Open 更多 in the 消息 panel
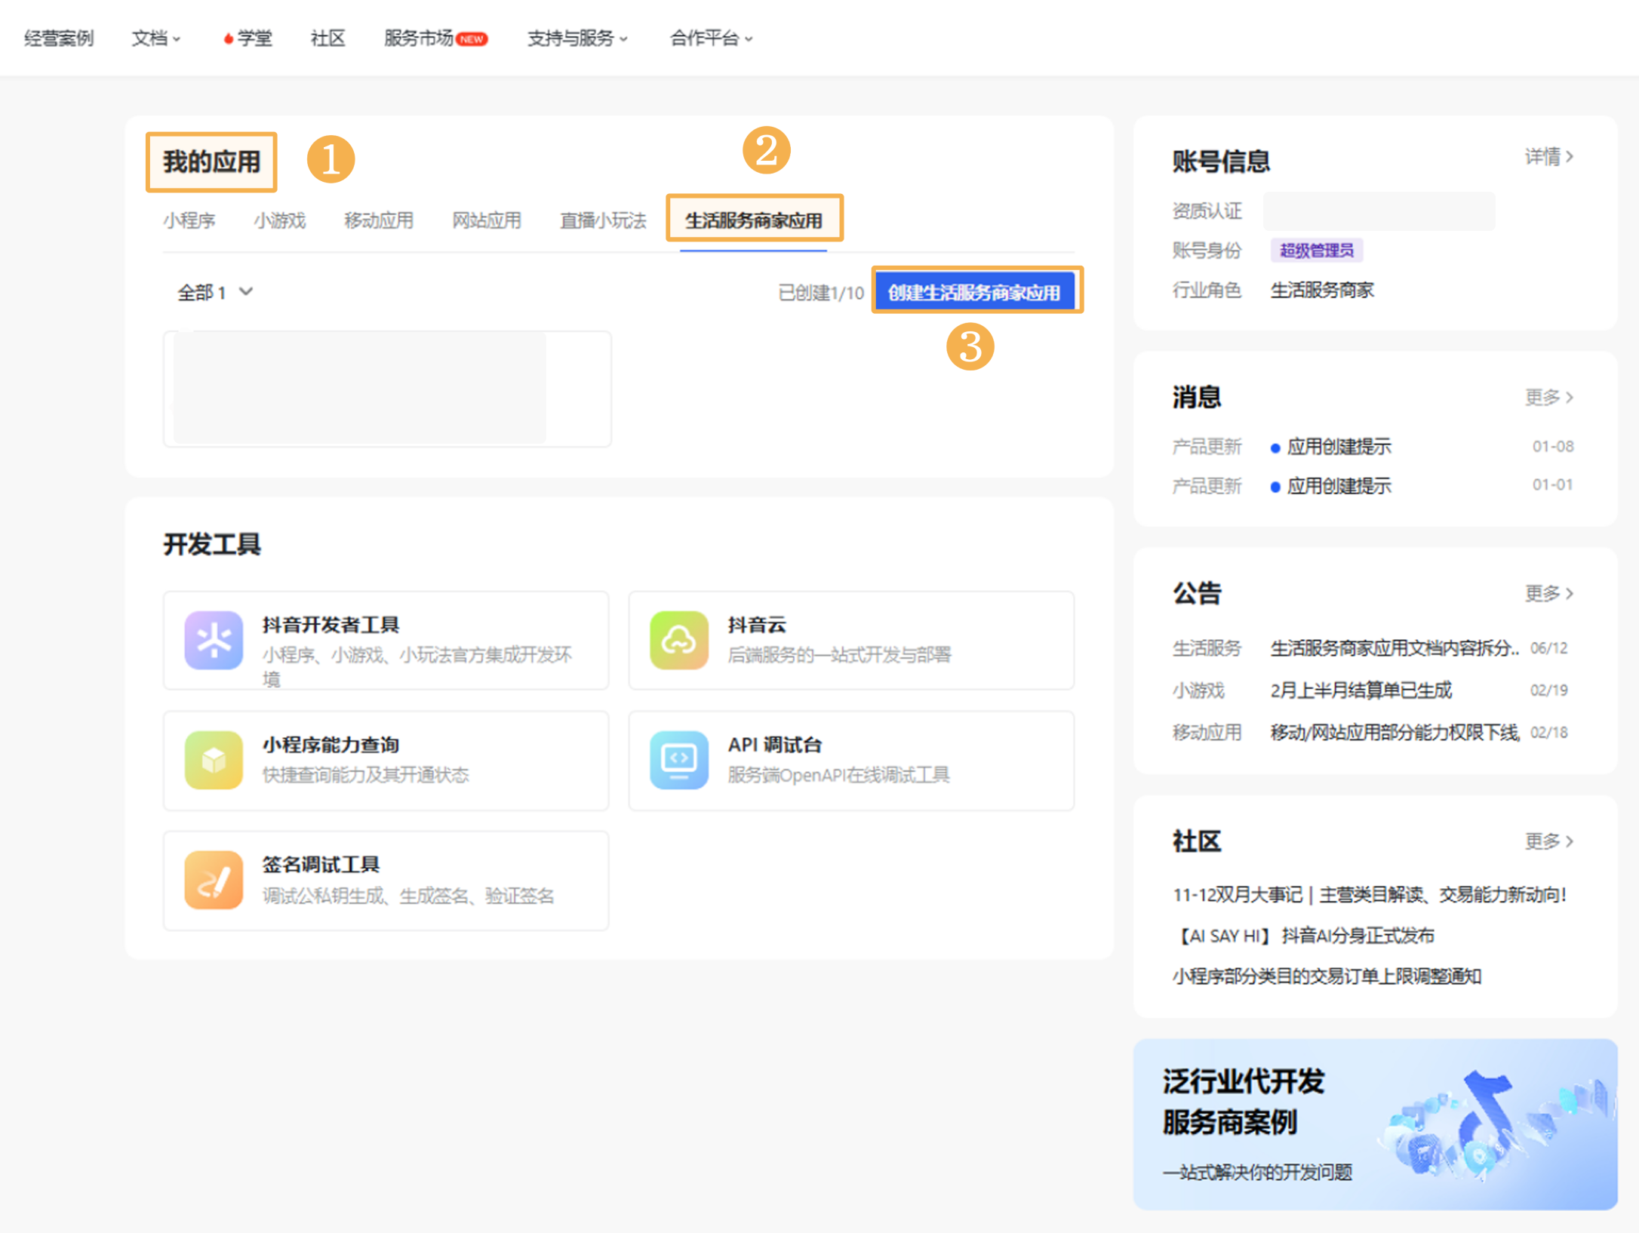Image resolution: width=1639 pixels, height=1233 pixels. click(1548, 397)
